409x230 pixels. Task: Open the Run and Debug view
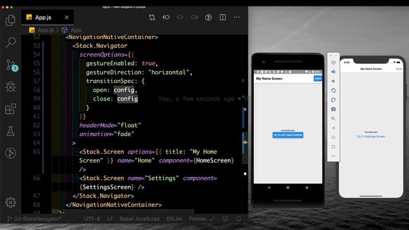pos(10,86)
